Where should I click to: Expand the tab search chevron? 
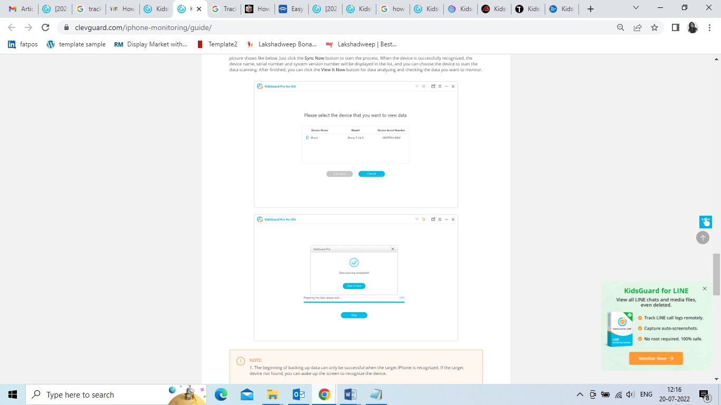click(636, 8)
